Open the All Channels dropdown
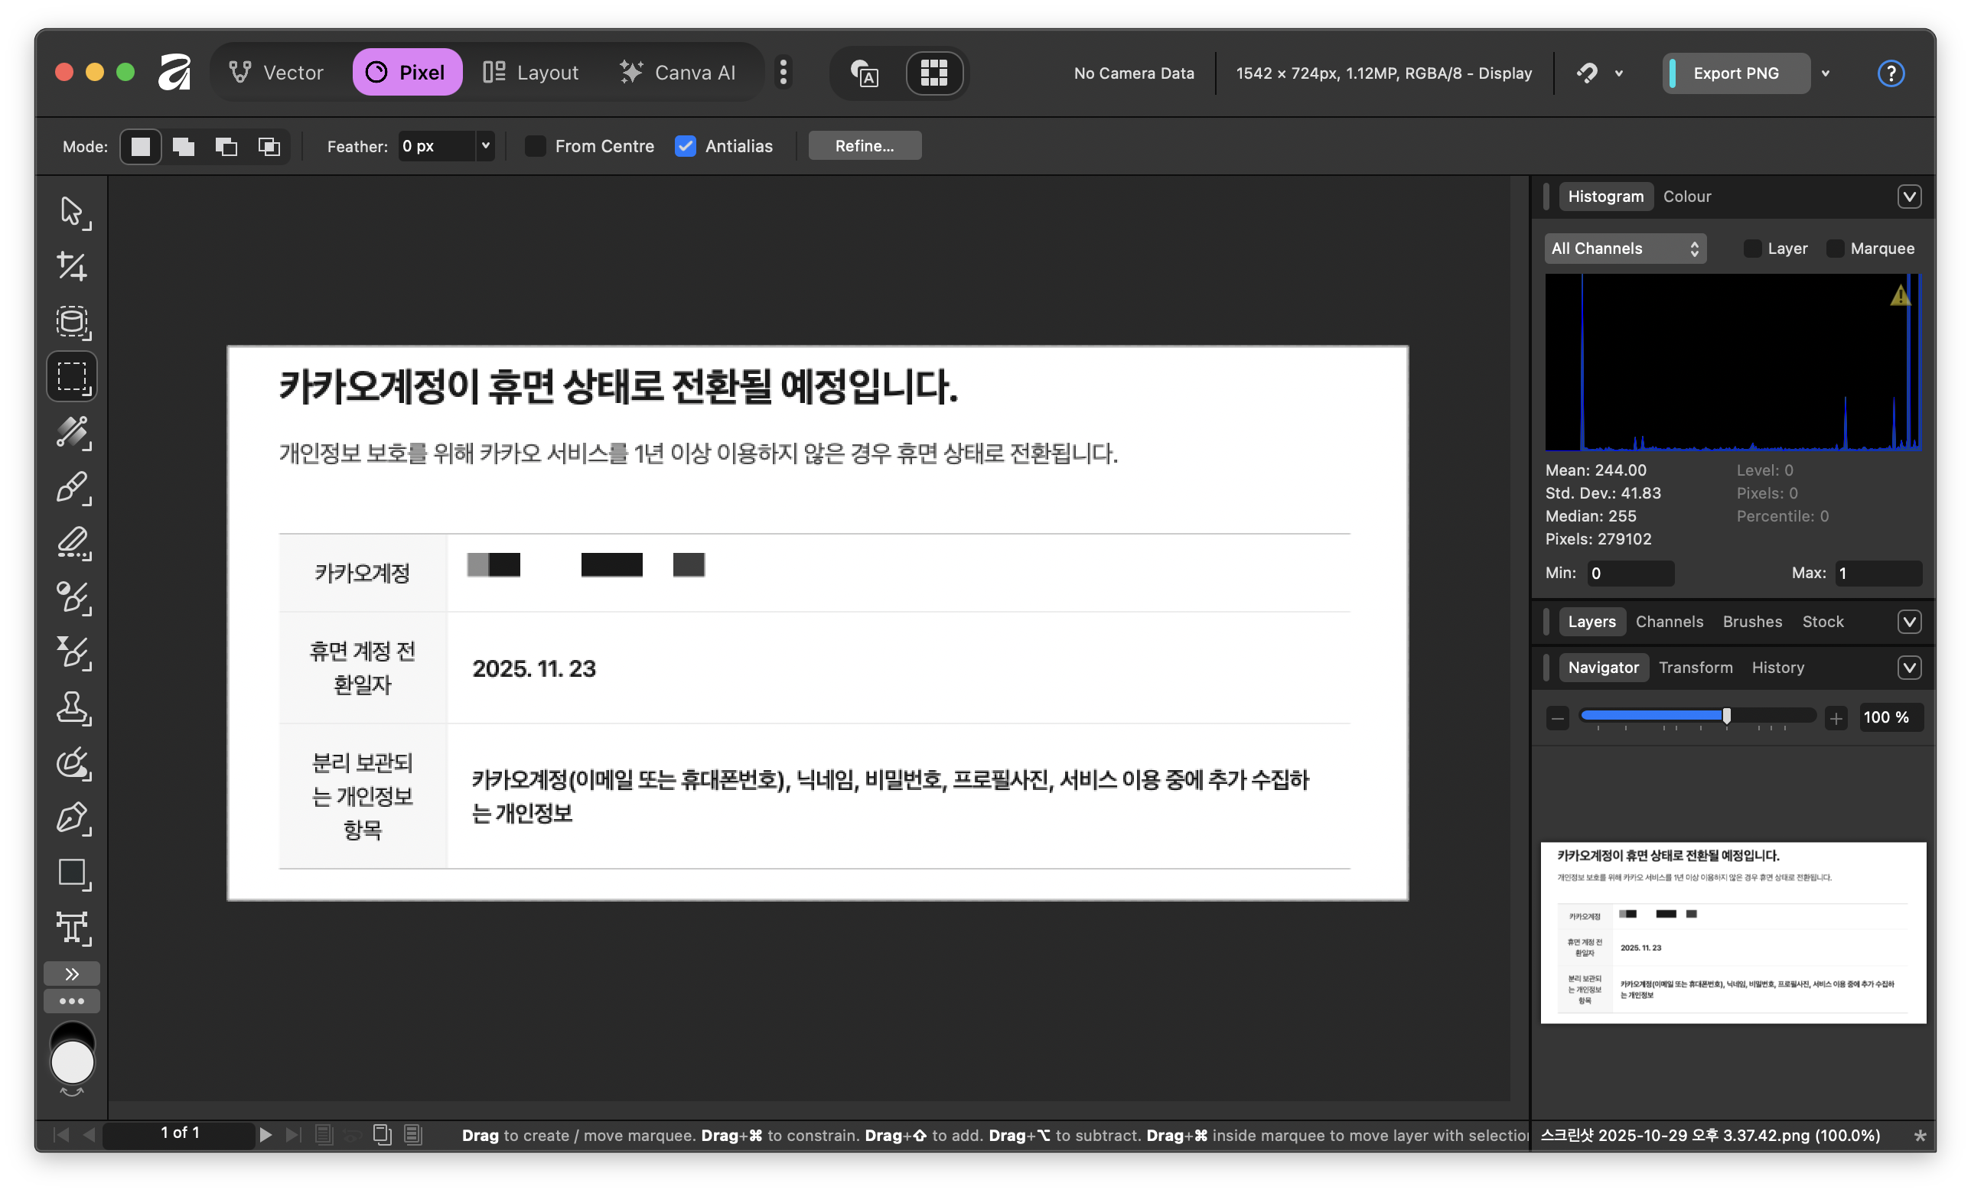Screen dimensions: 1971x1193 tap(1624, 249)
